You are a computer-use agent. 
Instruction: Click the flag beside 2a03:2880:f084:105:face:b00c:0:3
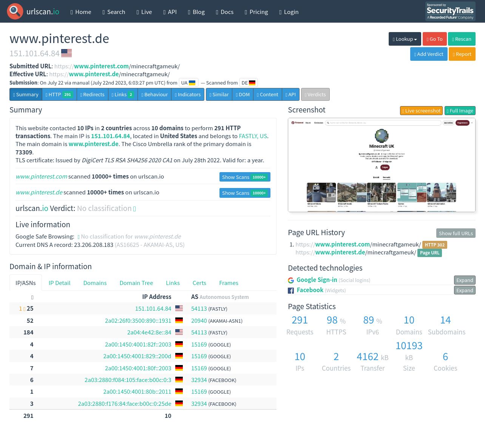(x=179, y=380)
